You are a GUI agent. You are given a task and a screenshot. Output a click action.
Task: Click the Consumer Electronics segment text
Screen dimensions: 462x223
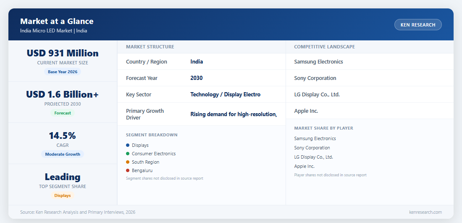154,154
